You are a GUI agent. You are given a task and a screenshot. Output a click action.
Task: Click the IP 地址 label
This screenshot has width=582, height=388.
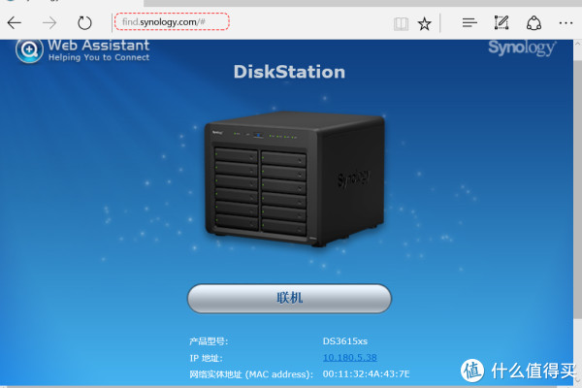coord(206,358)
